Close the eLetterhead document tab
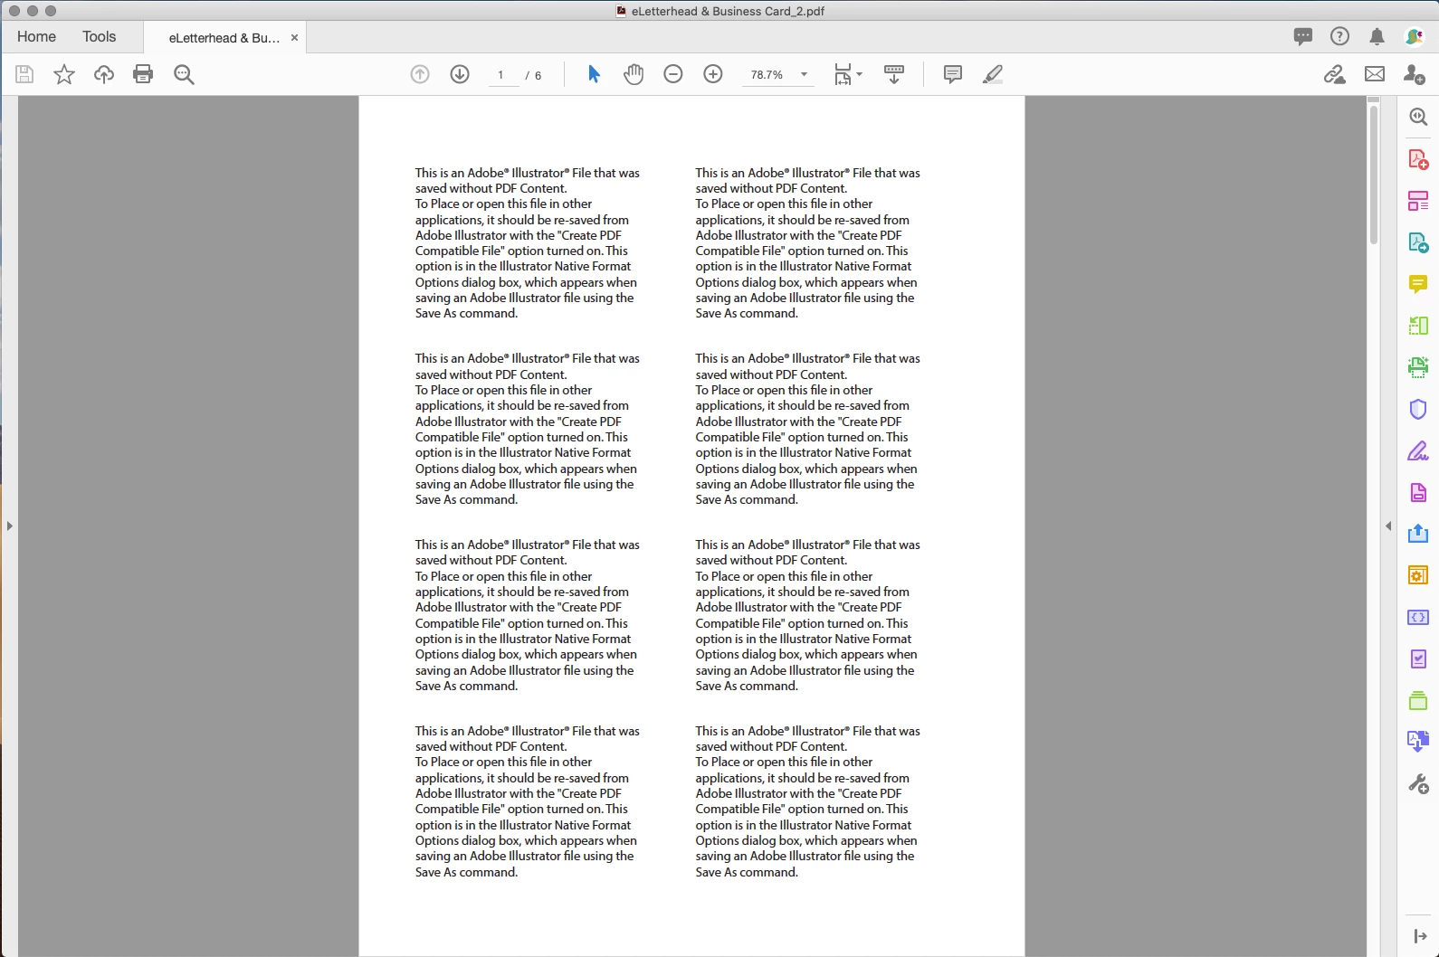Screen dimensions: 1439x957 (x=294, y=38)
